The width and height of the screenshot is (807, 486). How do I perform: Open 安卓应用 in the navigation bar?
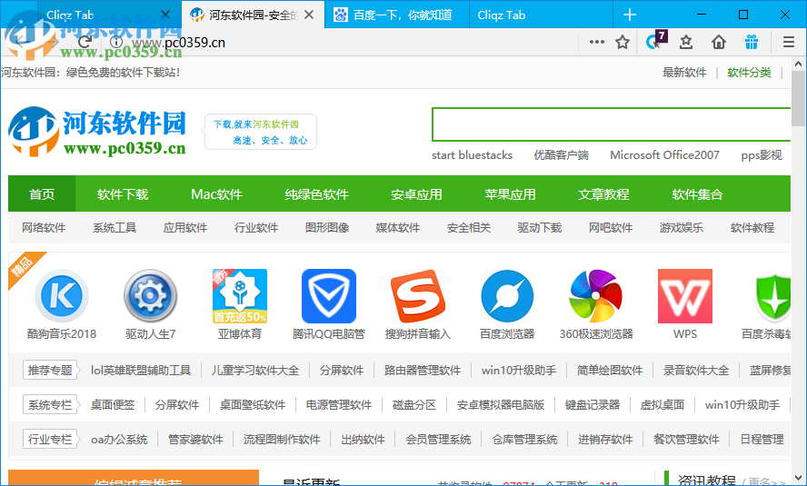(416, 193)
